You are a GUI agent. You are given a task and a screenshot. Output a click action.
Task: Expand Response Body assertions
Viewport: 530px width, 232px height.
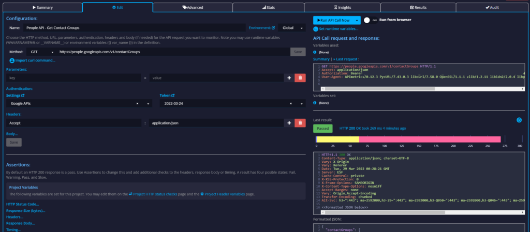(20, 223)
